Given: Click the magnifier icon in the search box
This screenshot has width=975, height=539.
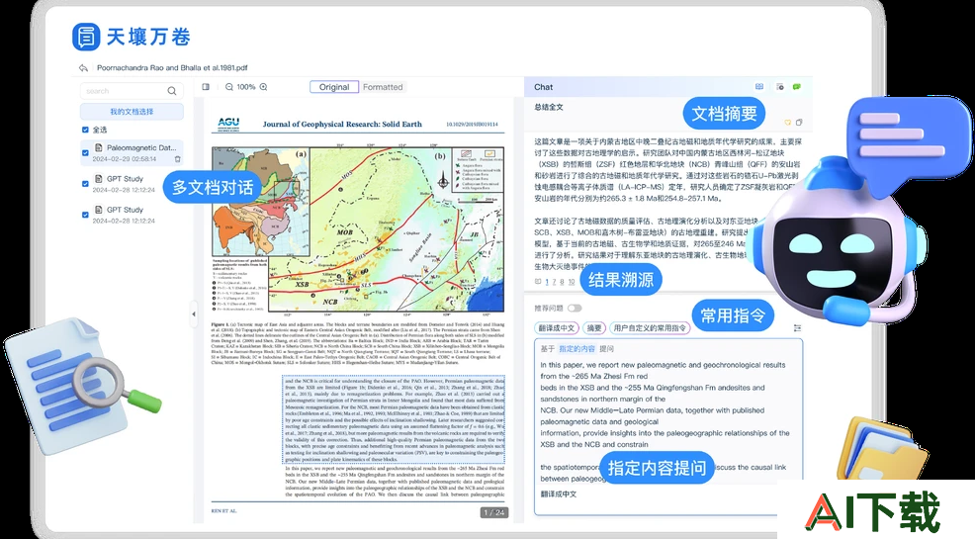Looking at the screenshot, I should 172,91.
